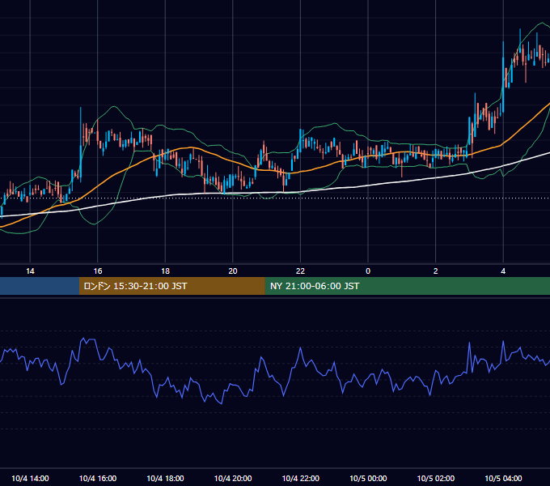Click the 10/4 14:00 date label
The image size is (550, 486).
pos(30,478)
